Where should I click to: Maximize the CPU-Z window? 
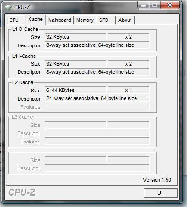pyautogui.click(x=154, y=5)
